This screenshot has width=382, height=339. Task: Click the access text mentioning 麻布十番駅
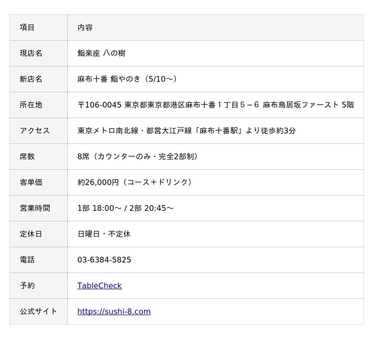(186, 131)
